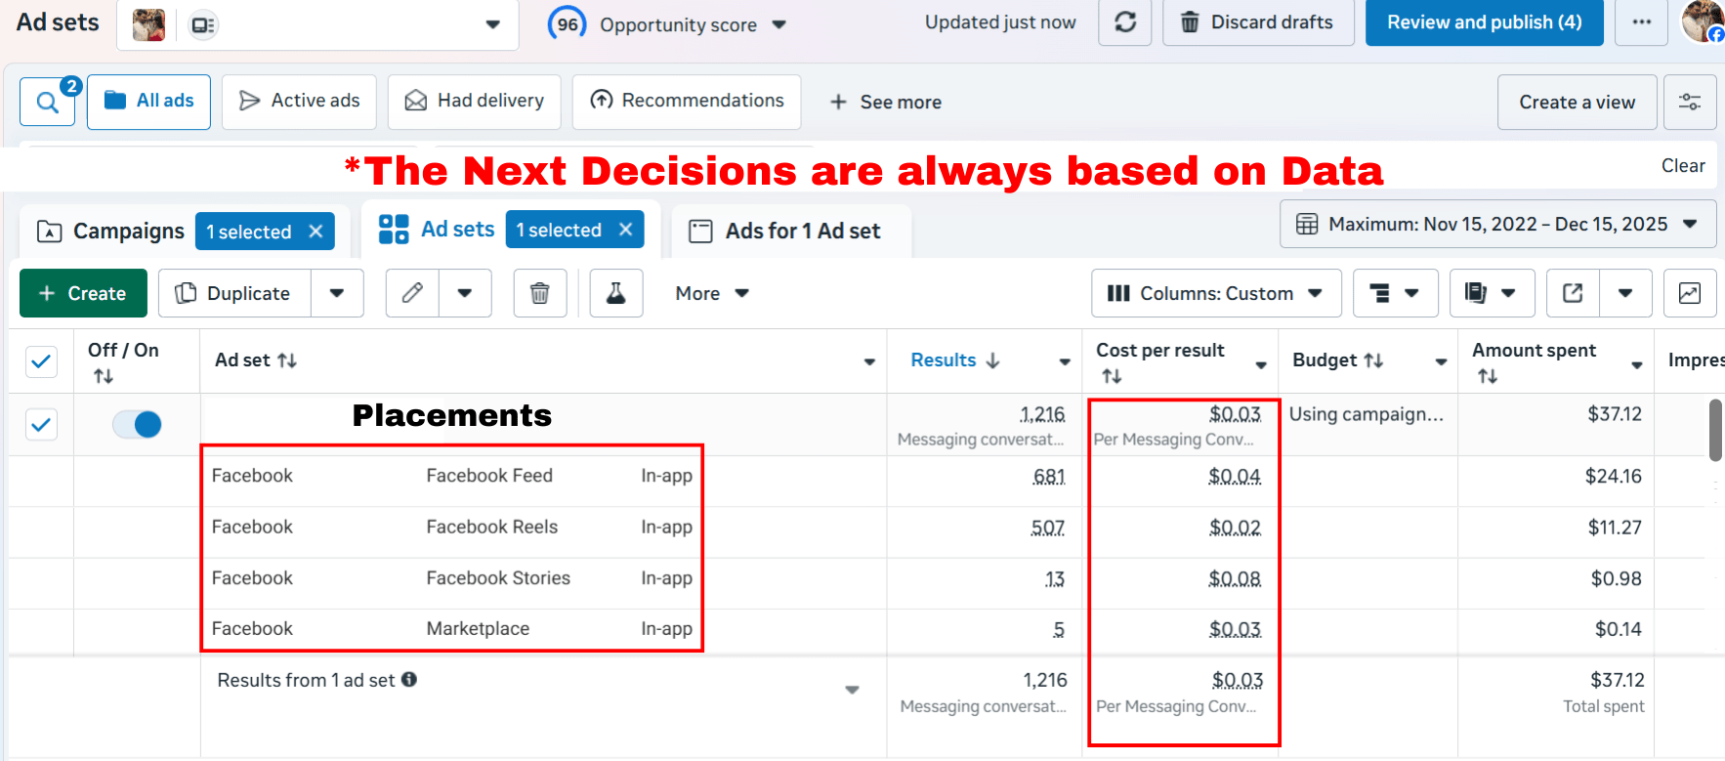Open the Duplicate options dropdown arrow
Image resolution: width=1725 pixels, height=761 pixels.
pyautogui.click(x=337, y=293)
